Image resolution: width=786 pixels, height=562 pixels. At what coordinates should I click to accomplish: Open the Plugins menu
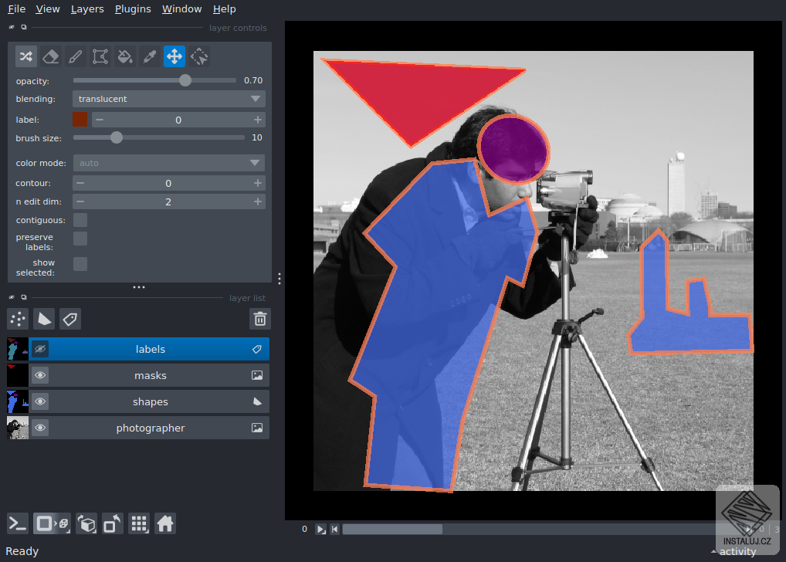click(x=133, y=9)
